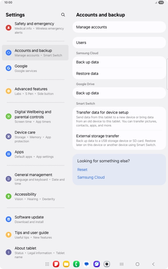
Task: Open Google Drive Back up data
Action: coord(119,93)
